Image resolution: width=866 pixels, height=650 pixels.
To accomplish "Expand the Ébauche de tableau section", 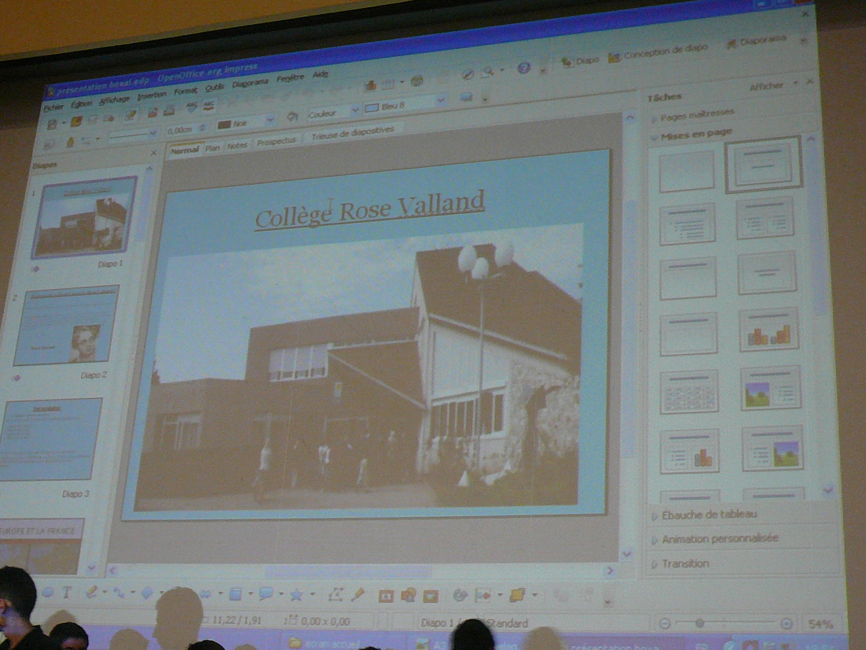I will [704, 515].
